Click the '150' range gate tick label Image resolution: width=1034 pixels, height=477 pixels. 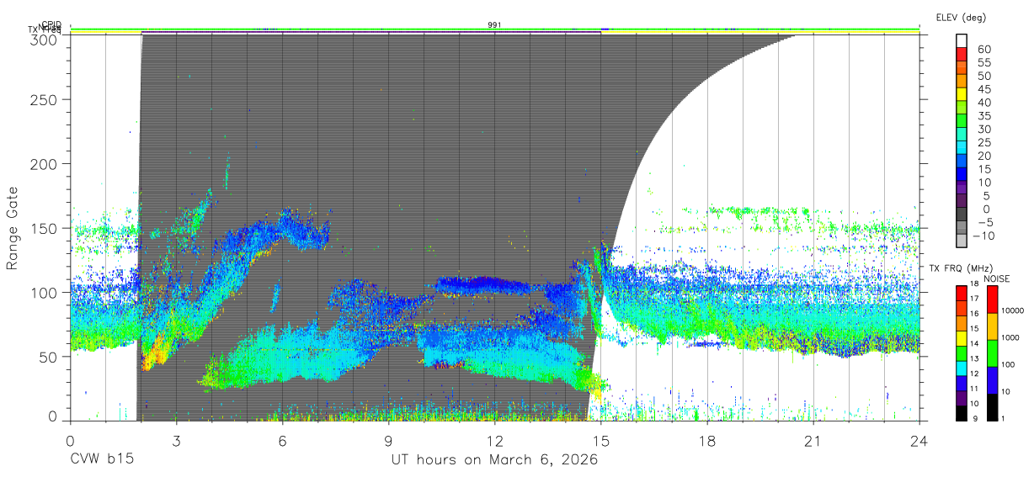44,228
